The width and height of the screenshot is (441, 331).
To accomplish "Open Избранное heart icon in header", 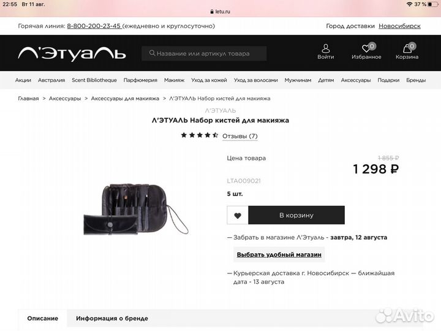I will pos(366,48).
